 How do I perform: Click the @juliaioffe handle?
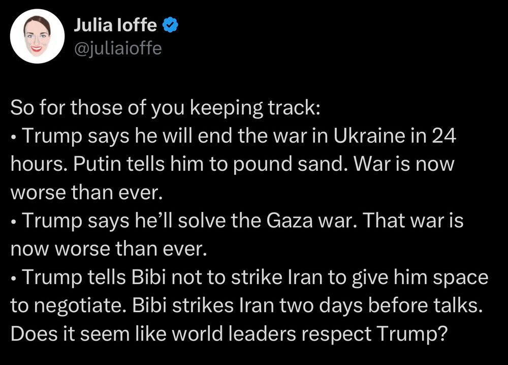pyautogui.click(x=117, y=49)
